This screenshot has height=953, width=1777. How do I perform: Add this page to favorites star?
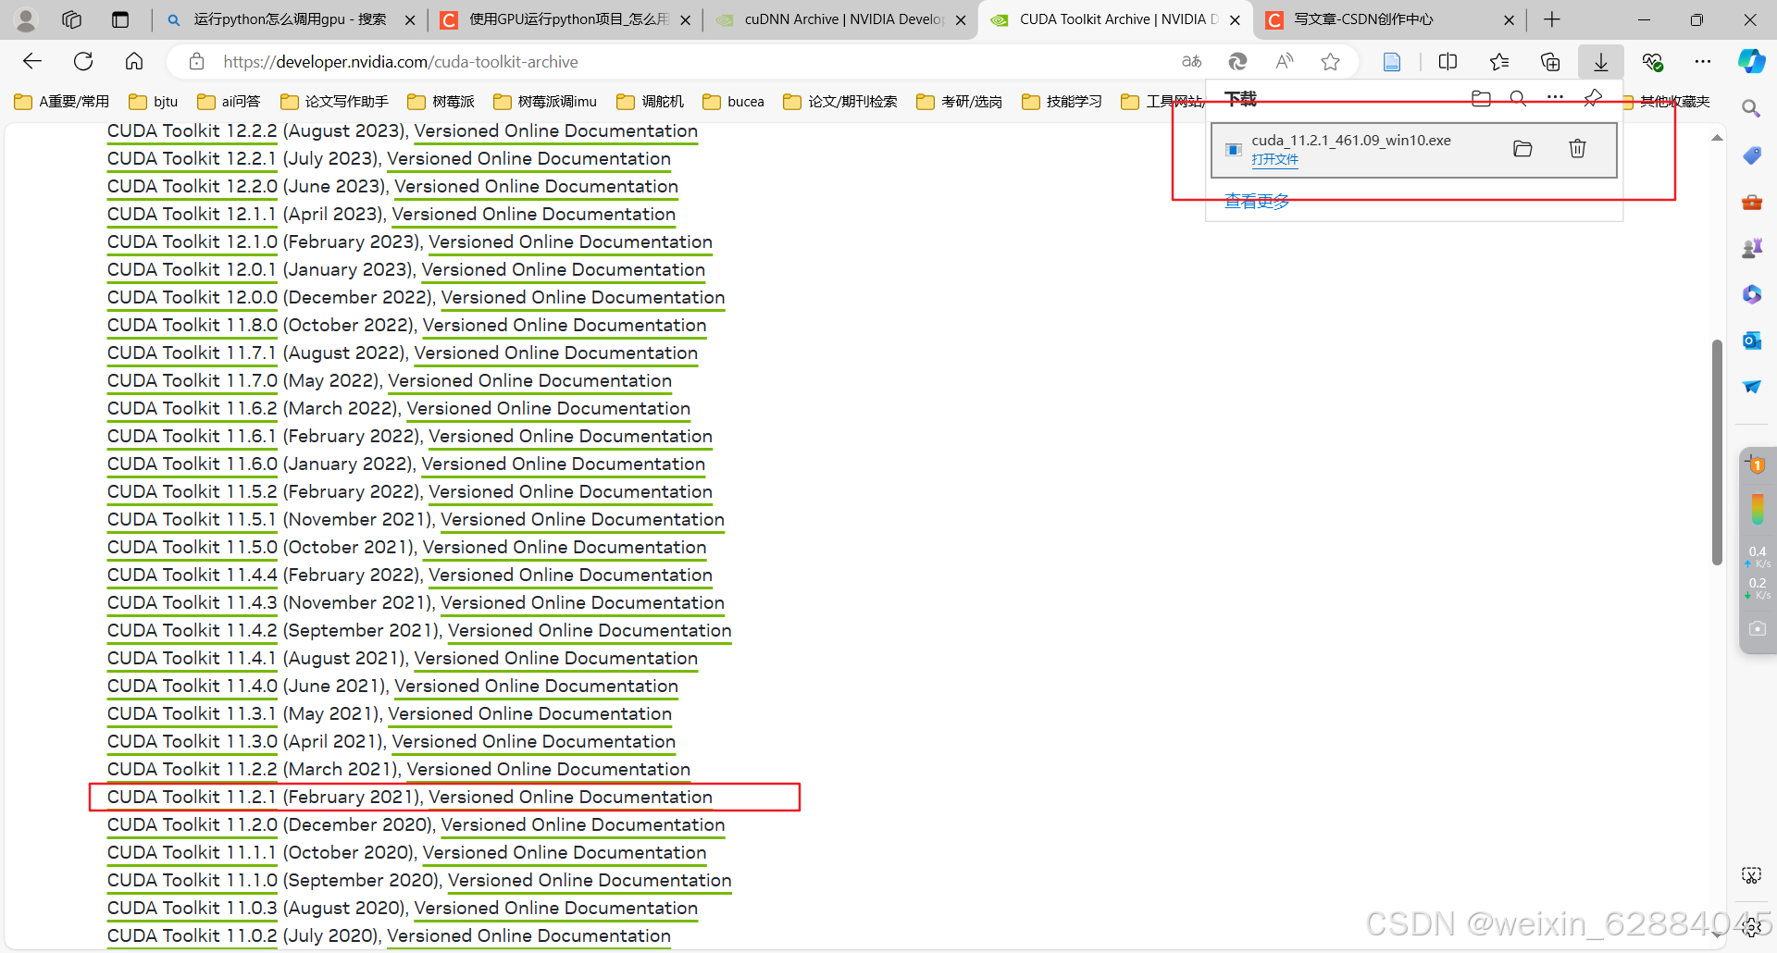tap(1331, 62)
